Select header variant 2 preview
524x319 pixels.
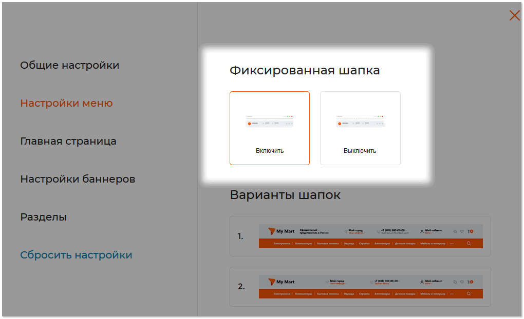(x=360, y=287)
